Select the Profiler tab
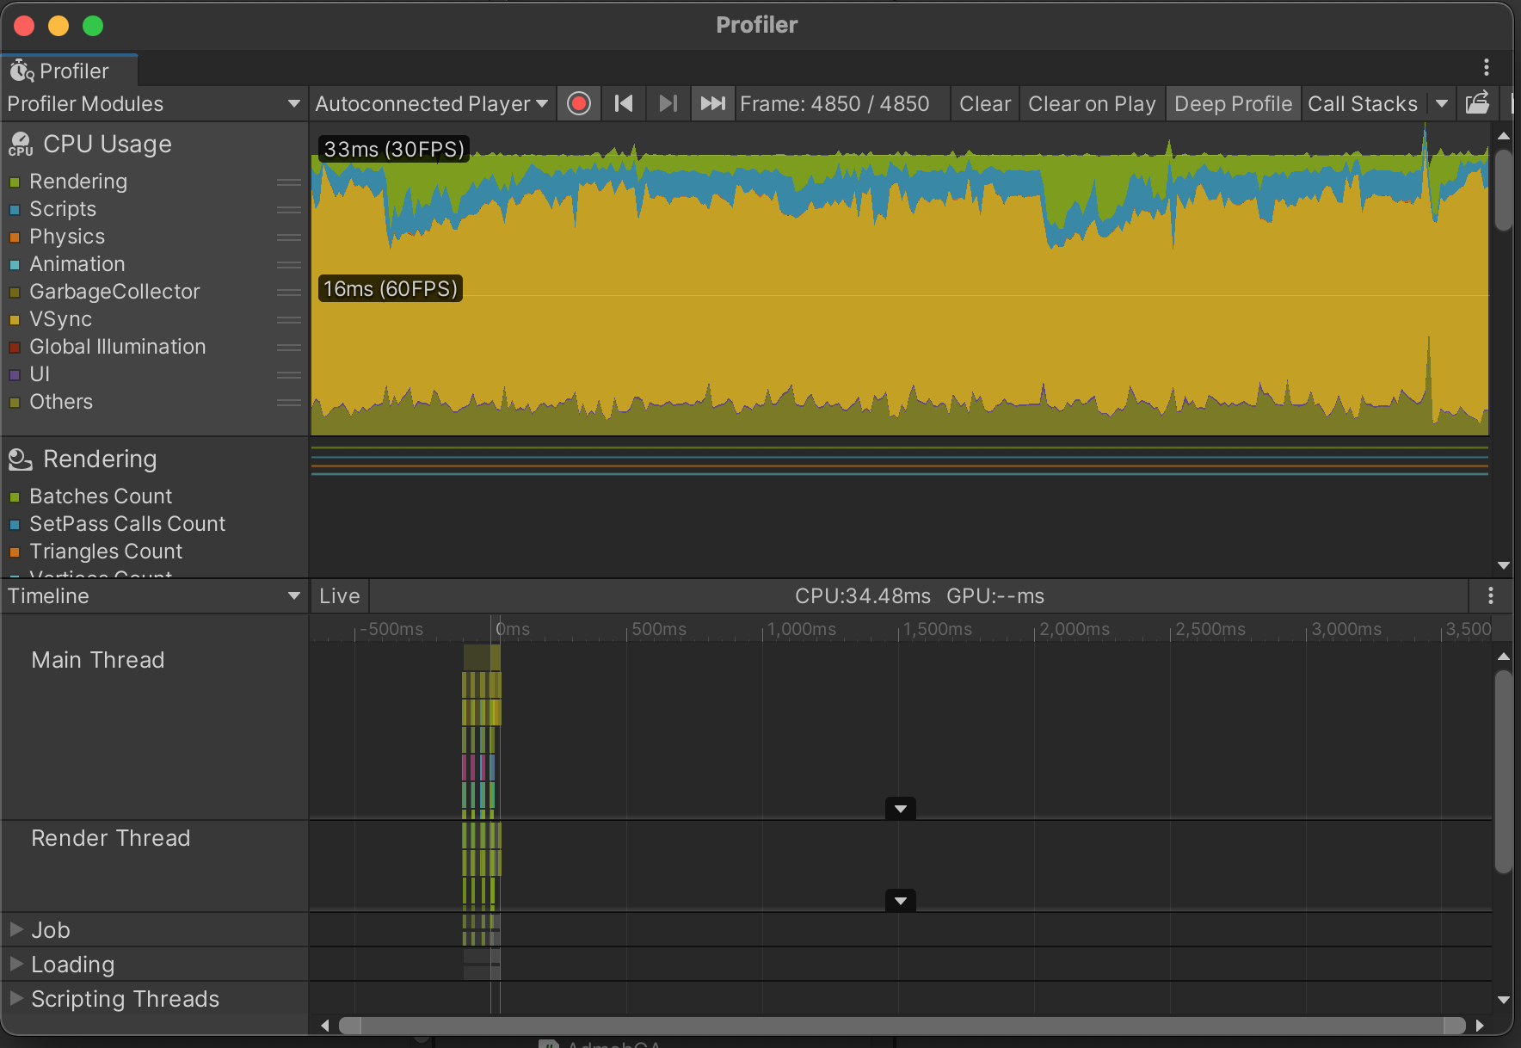 69,71
